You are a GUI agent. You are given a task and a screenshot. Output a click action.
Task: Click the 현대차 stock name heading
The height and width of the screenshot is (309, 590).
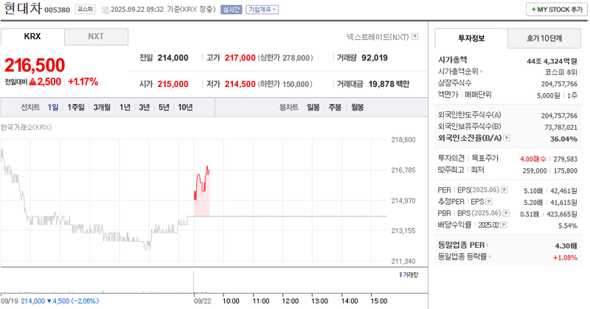(x=23, y=8)
